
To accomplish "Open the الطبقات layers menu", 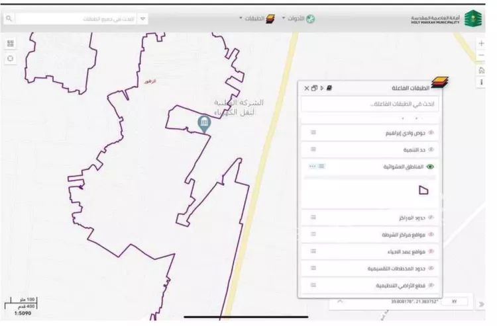I will tap(256, 19).
